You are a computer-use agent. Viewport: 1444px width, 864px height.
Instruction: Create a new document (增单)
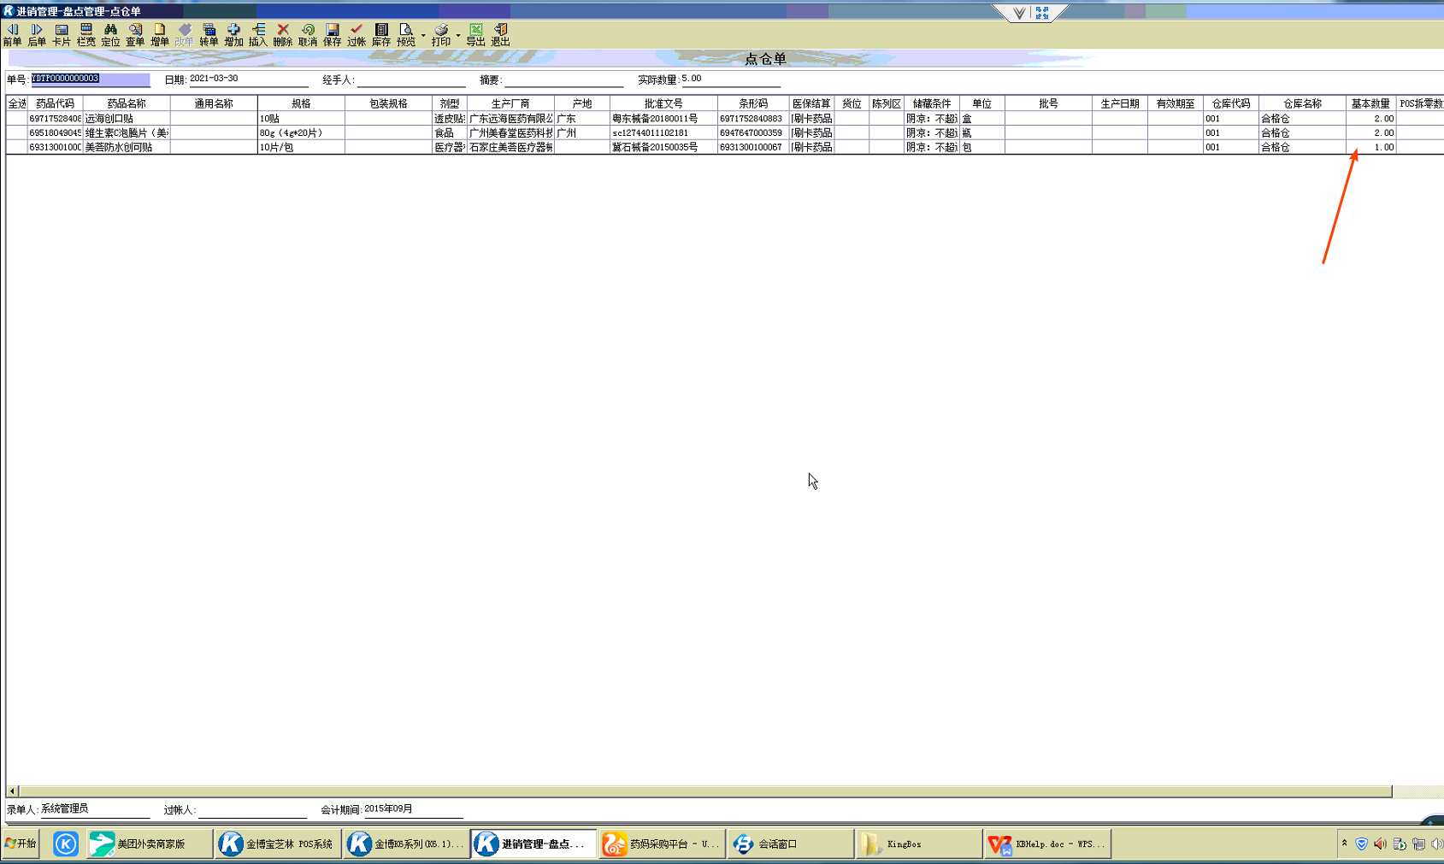tap(160, 35)
